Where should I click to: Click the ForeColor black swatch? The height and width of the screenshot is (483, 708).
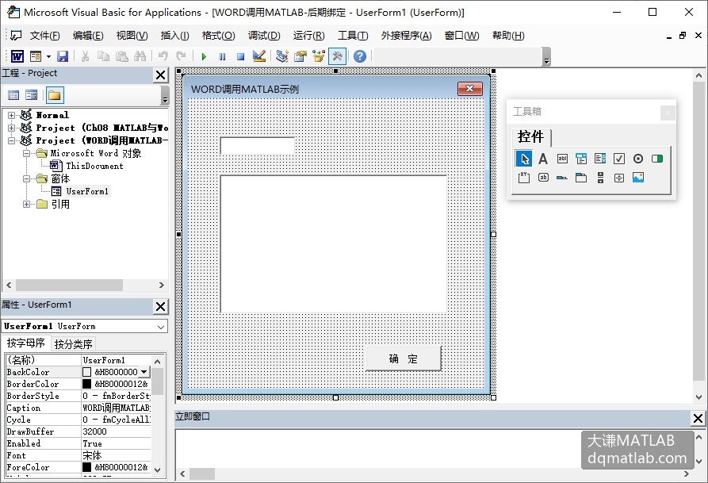pos(86,467)
